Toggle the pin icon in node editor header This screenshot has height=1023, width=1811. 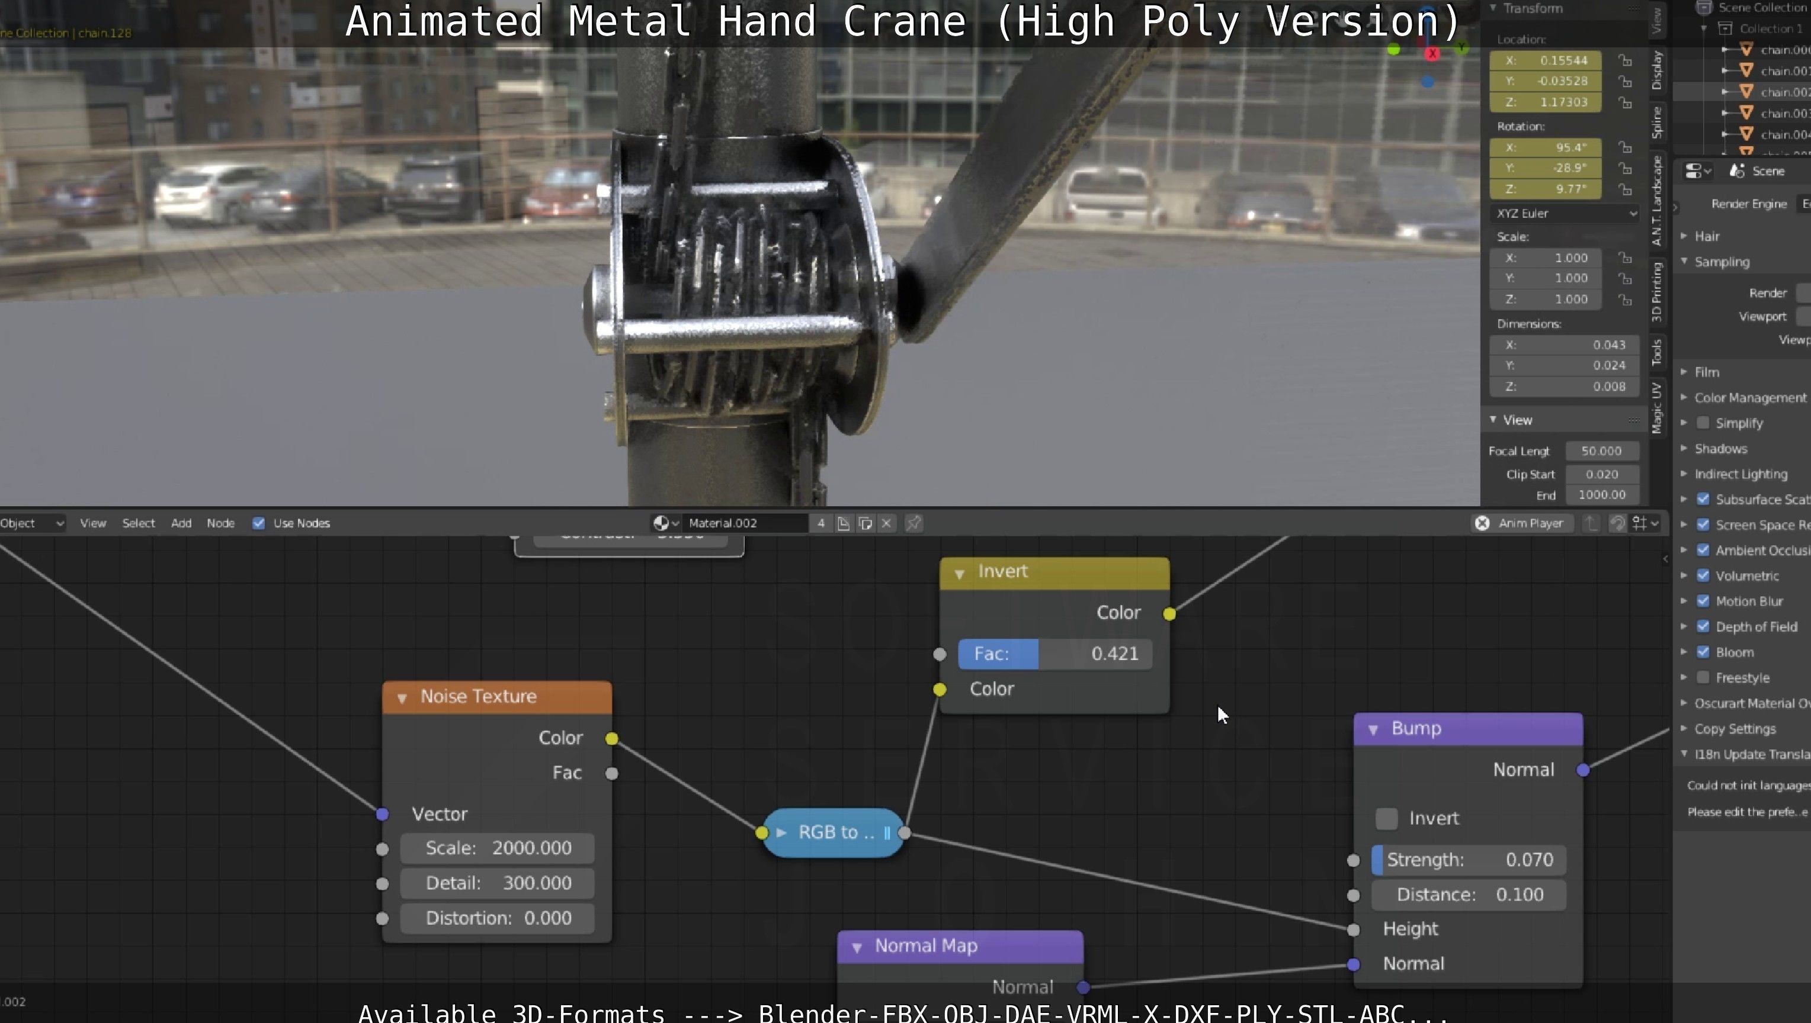click(913, 523)
